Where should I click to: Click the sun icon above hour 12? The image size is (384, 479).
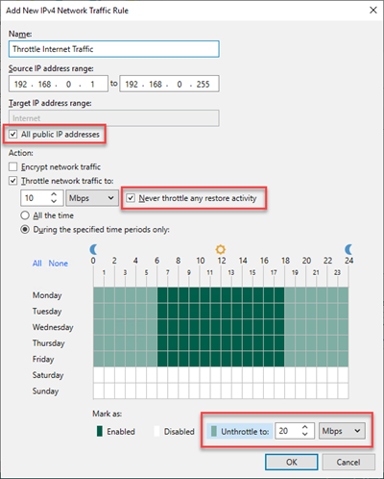(x=221, y=249)
